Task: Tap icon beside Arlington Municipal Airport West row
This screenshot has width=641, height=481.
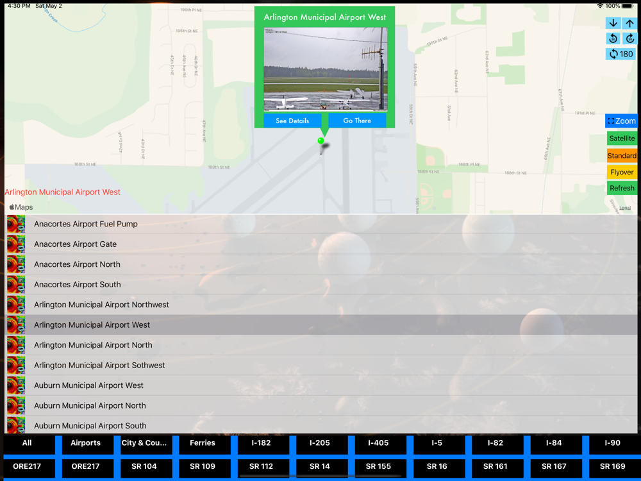Action: coord(16,325)
